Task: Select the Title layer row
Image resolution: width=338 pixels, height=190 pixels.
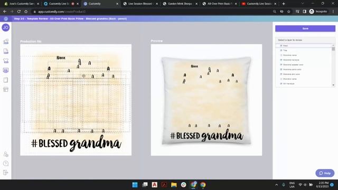Action: (304, 51)
